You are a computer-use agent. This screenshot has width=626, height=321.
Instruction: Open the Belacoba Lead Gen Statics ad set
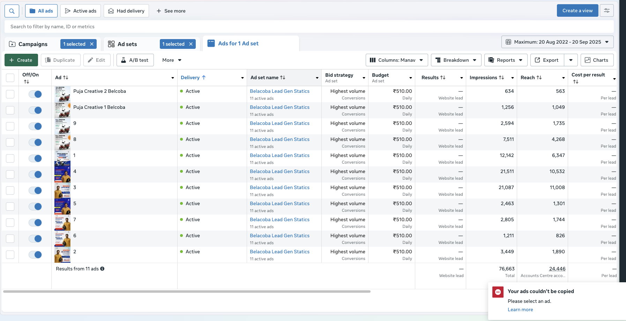point(279,91)
